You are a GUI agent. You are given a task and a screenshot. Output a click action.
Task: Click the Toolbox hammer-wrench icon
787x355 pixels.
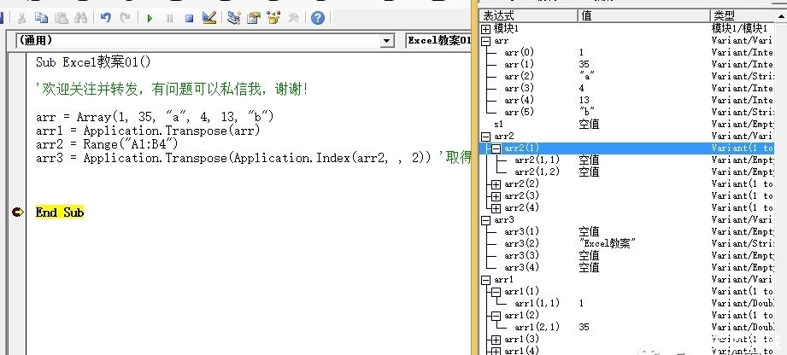point(294,18)
